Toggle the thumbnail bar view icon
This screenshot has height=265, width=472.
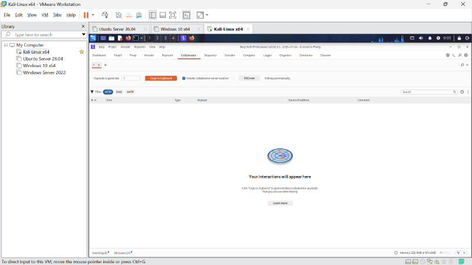(163, 15)
